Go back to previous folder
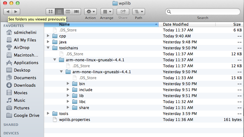This screenshot has height=137, width=244. (x=8, y=12)
